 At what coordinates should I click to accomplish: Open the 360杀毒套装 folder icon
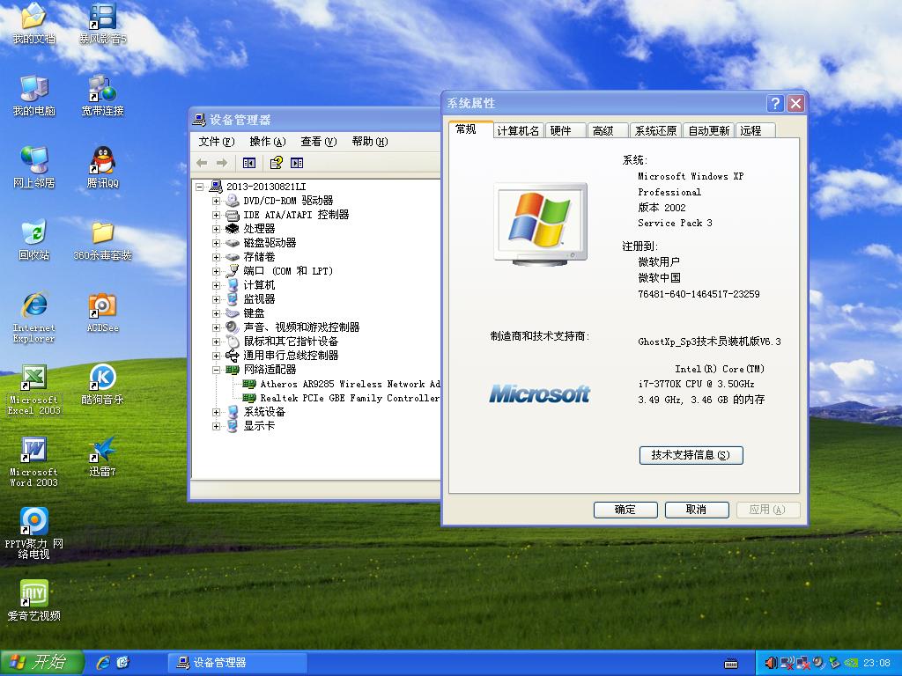(x=102, y=240)
